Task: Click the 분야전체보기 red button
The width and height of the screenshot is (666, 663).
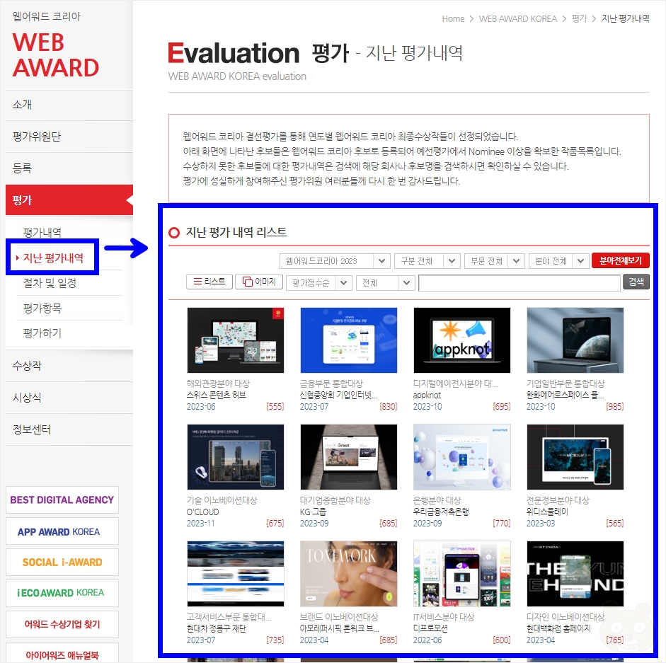Action: pyautogui.click(x=620, y=260)
